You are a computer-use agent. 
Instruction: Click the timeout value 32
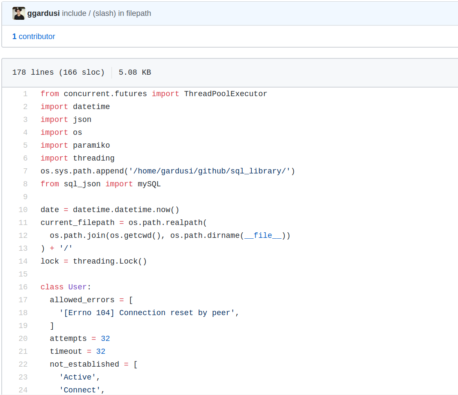tap(101, 351)
